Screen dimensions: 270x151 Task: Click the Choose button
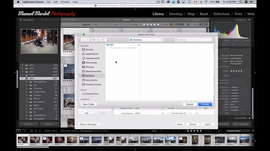[205, 104]
